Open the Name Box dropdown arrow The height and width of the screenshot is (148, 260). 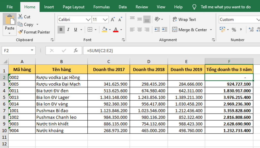[x=32, y=51]
